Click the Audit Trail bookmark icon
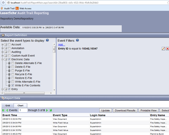This screenshot has width=169, height=135. pos(2,8)
